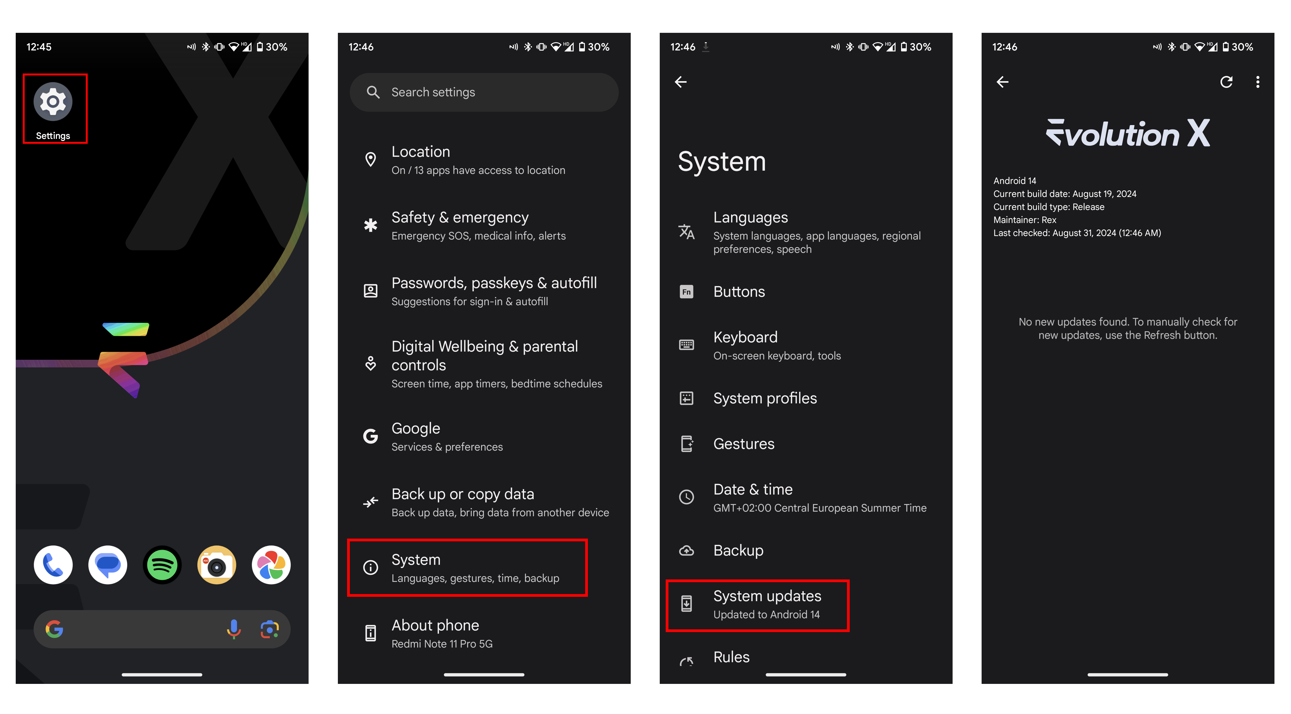Open the Photos pinwheel app
This screenshot has height=714, width=1291.
click(x=271, y=565)
